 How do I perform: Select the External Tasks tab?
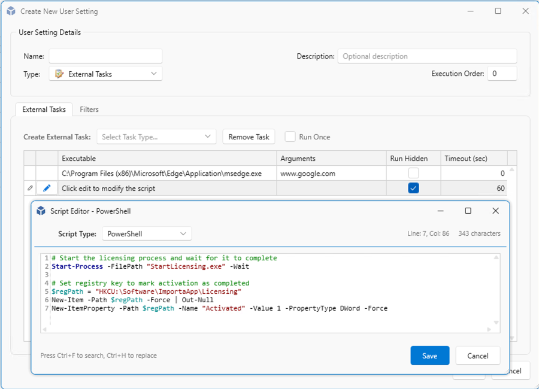click(x=44, y=110)
